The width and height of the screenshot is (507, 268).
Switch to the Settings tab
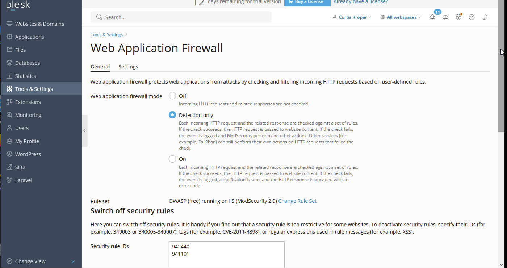(x=128, y=66)
